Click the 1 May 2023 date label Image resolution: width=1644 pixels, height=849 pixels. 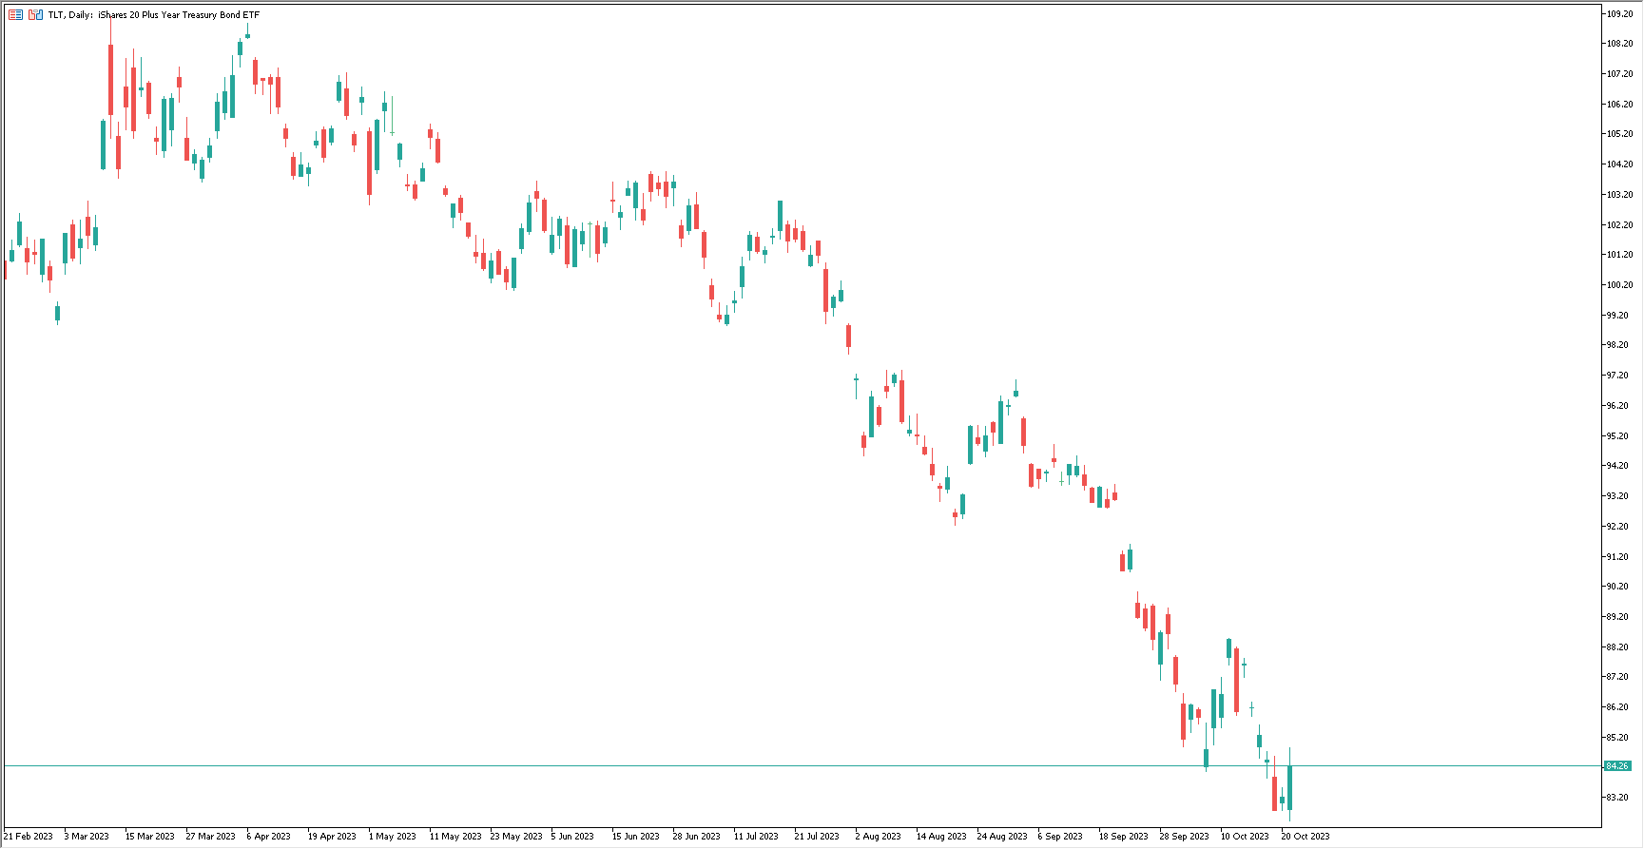pyautogui.click(x=393, y=837)
